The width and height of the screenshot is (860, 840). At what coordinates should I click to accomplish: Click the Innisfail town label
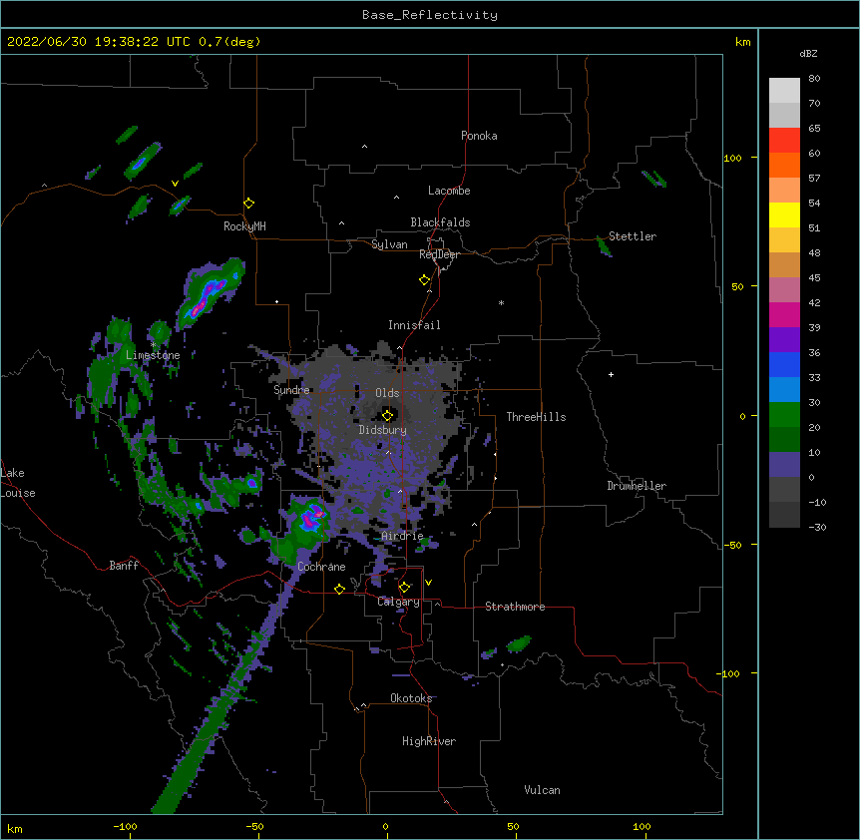[414, 325]
